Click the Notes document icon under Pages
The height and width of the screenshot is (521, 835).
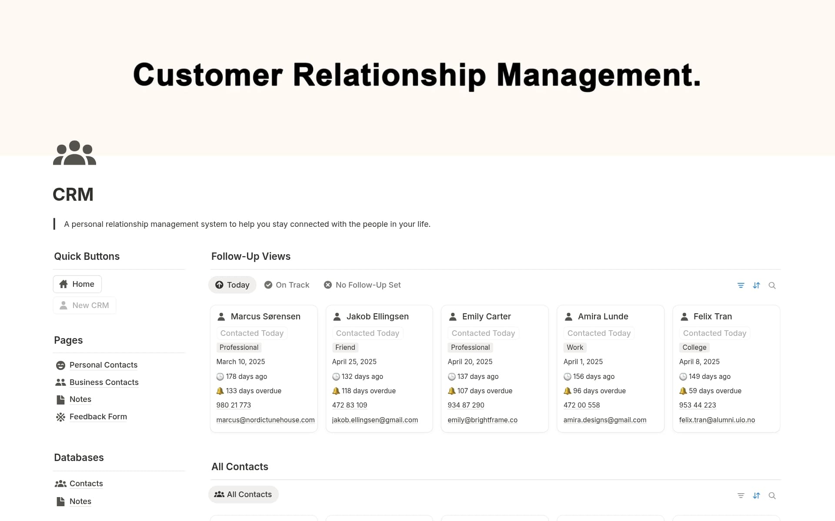tap(60, 399)
